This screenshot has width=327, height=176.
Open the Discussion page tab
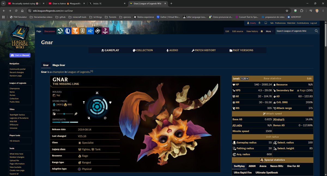coord(50,31)
